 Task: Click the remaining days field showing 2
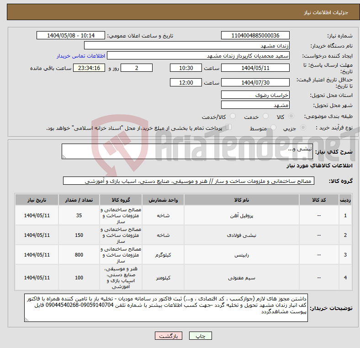(x=137, y=68)
